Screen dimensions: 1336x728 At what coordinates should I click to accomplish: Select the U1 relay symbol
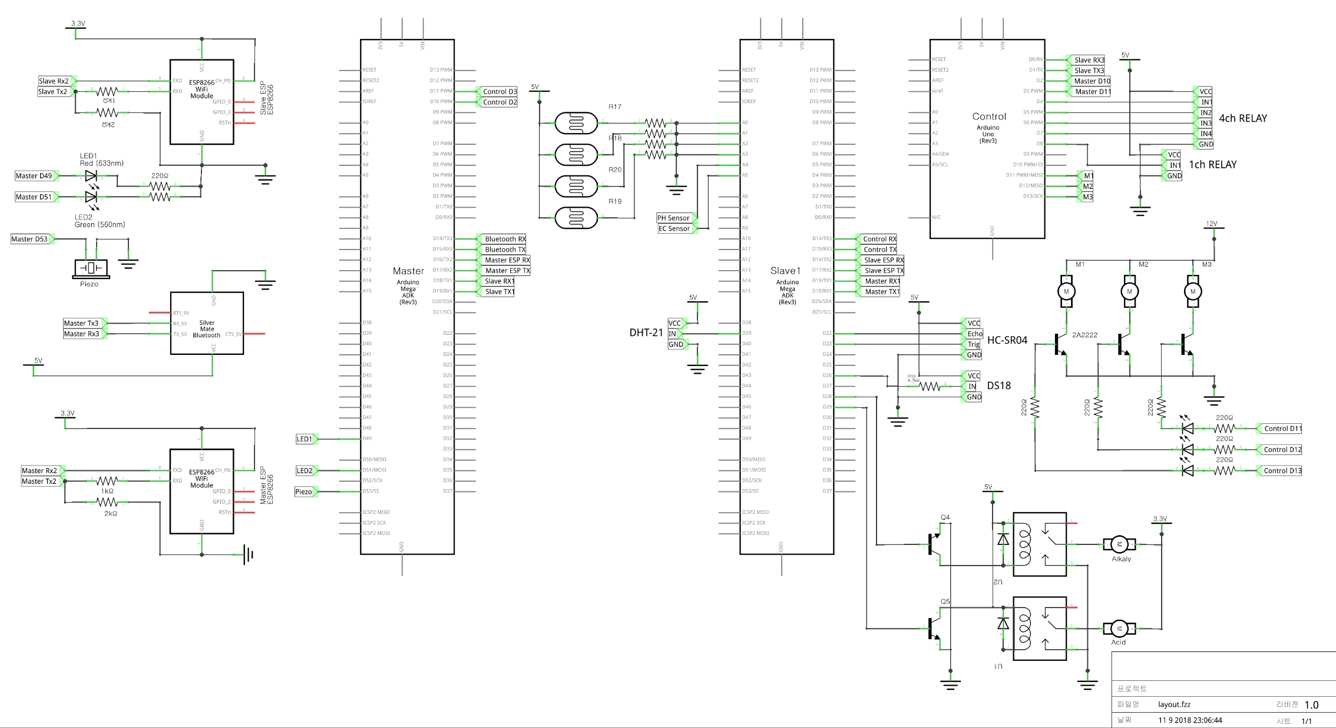coord(1040,629)
